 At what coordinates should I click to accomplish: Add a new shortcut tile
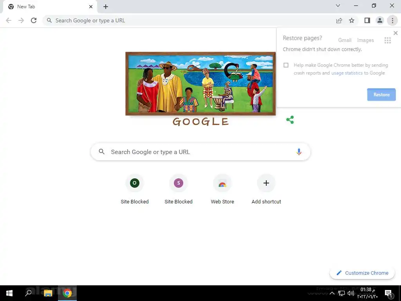point(266,189)
